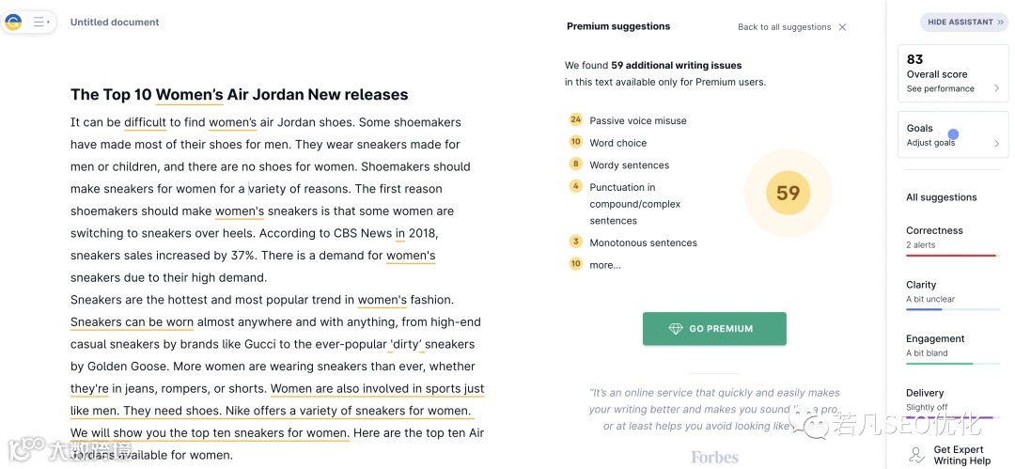Open the Goals card to adjust goals

953,135
